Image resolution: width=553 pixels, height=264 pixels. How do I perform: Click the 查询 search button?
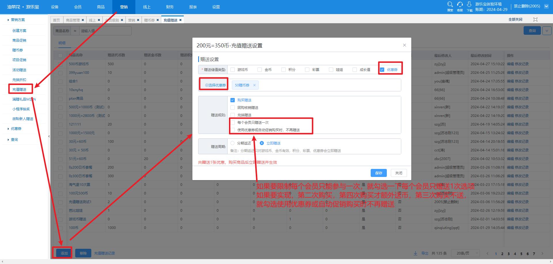(532, 30)
